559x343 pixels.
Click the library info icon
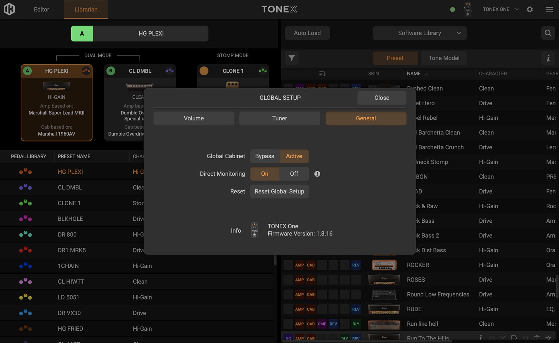[x=548, y=58]
